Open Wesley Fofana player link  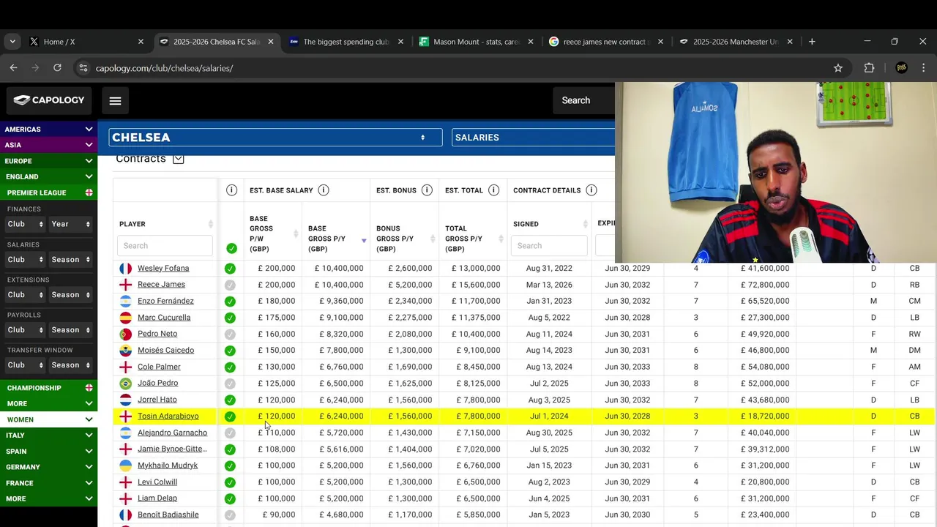[163, 269]
